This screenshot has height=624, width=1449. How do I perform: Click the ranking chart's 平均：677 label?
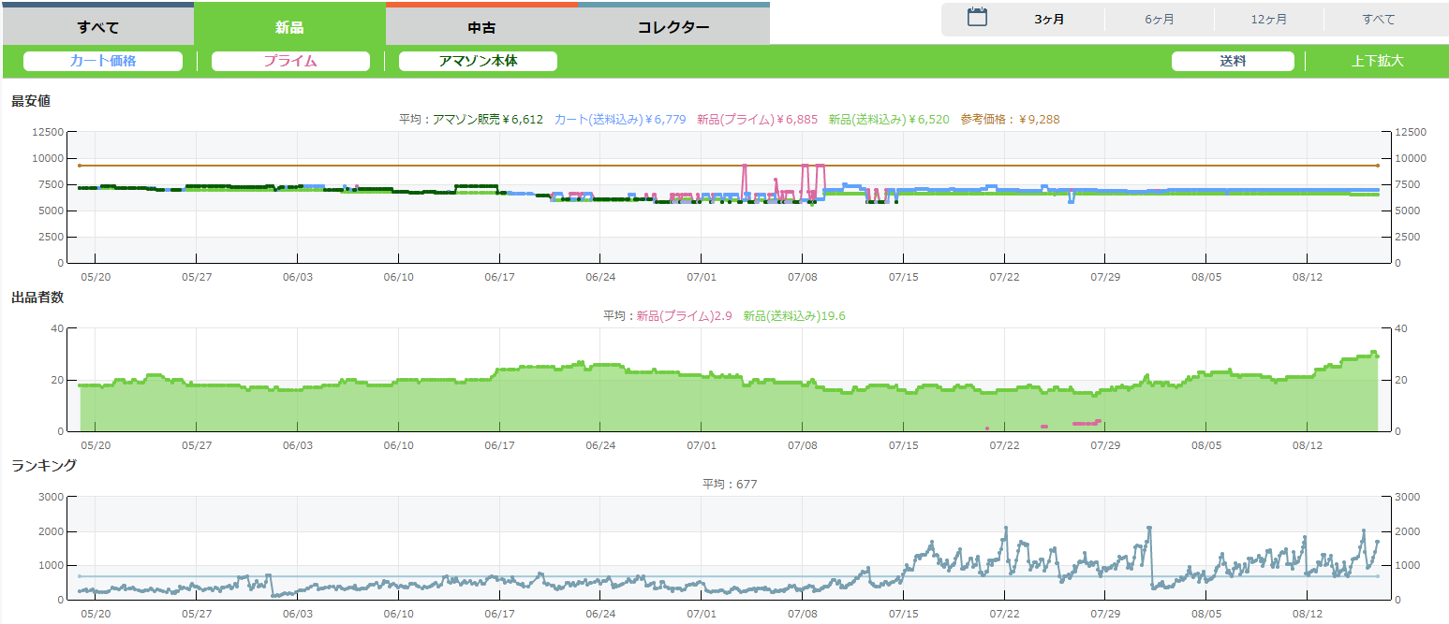[x=730, y=485]
